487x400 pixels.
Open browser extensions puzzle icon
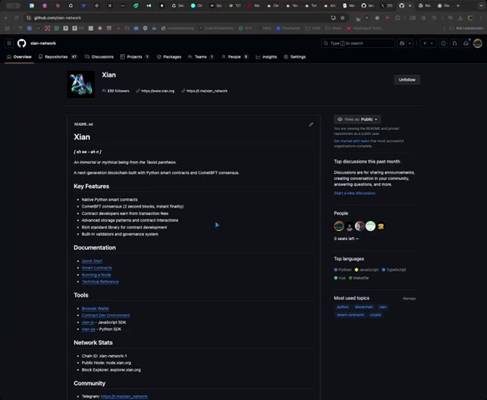click(398, 18)
